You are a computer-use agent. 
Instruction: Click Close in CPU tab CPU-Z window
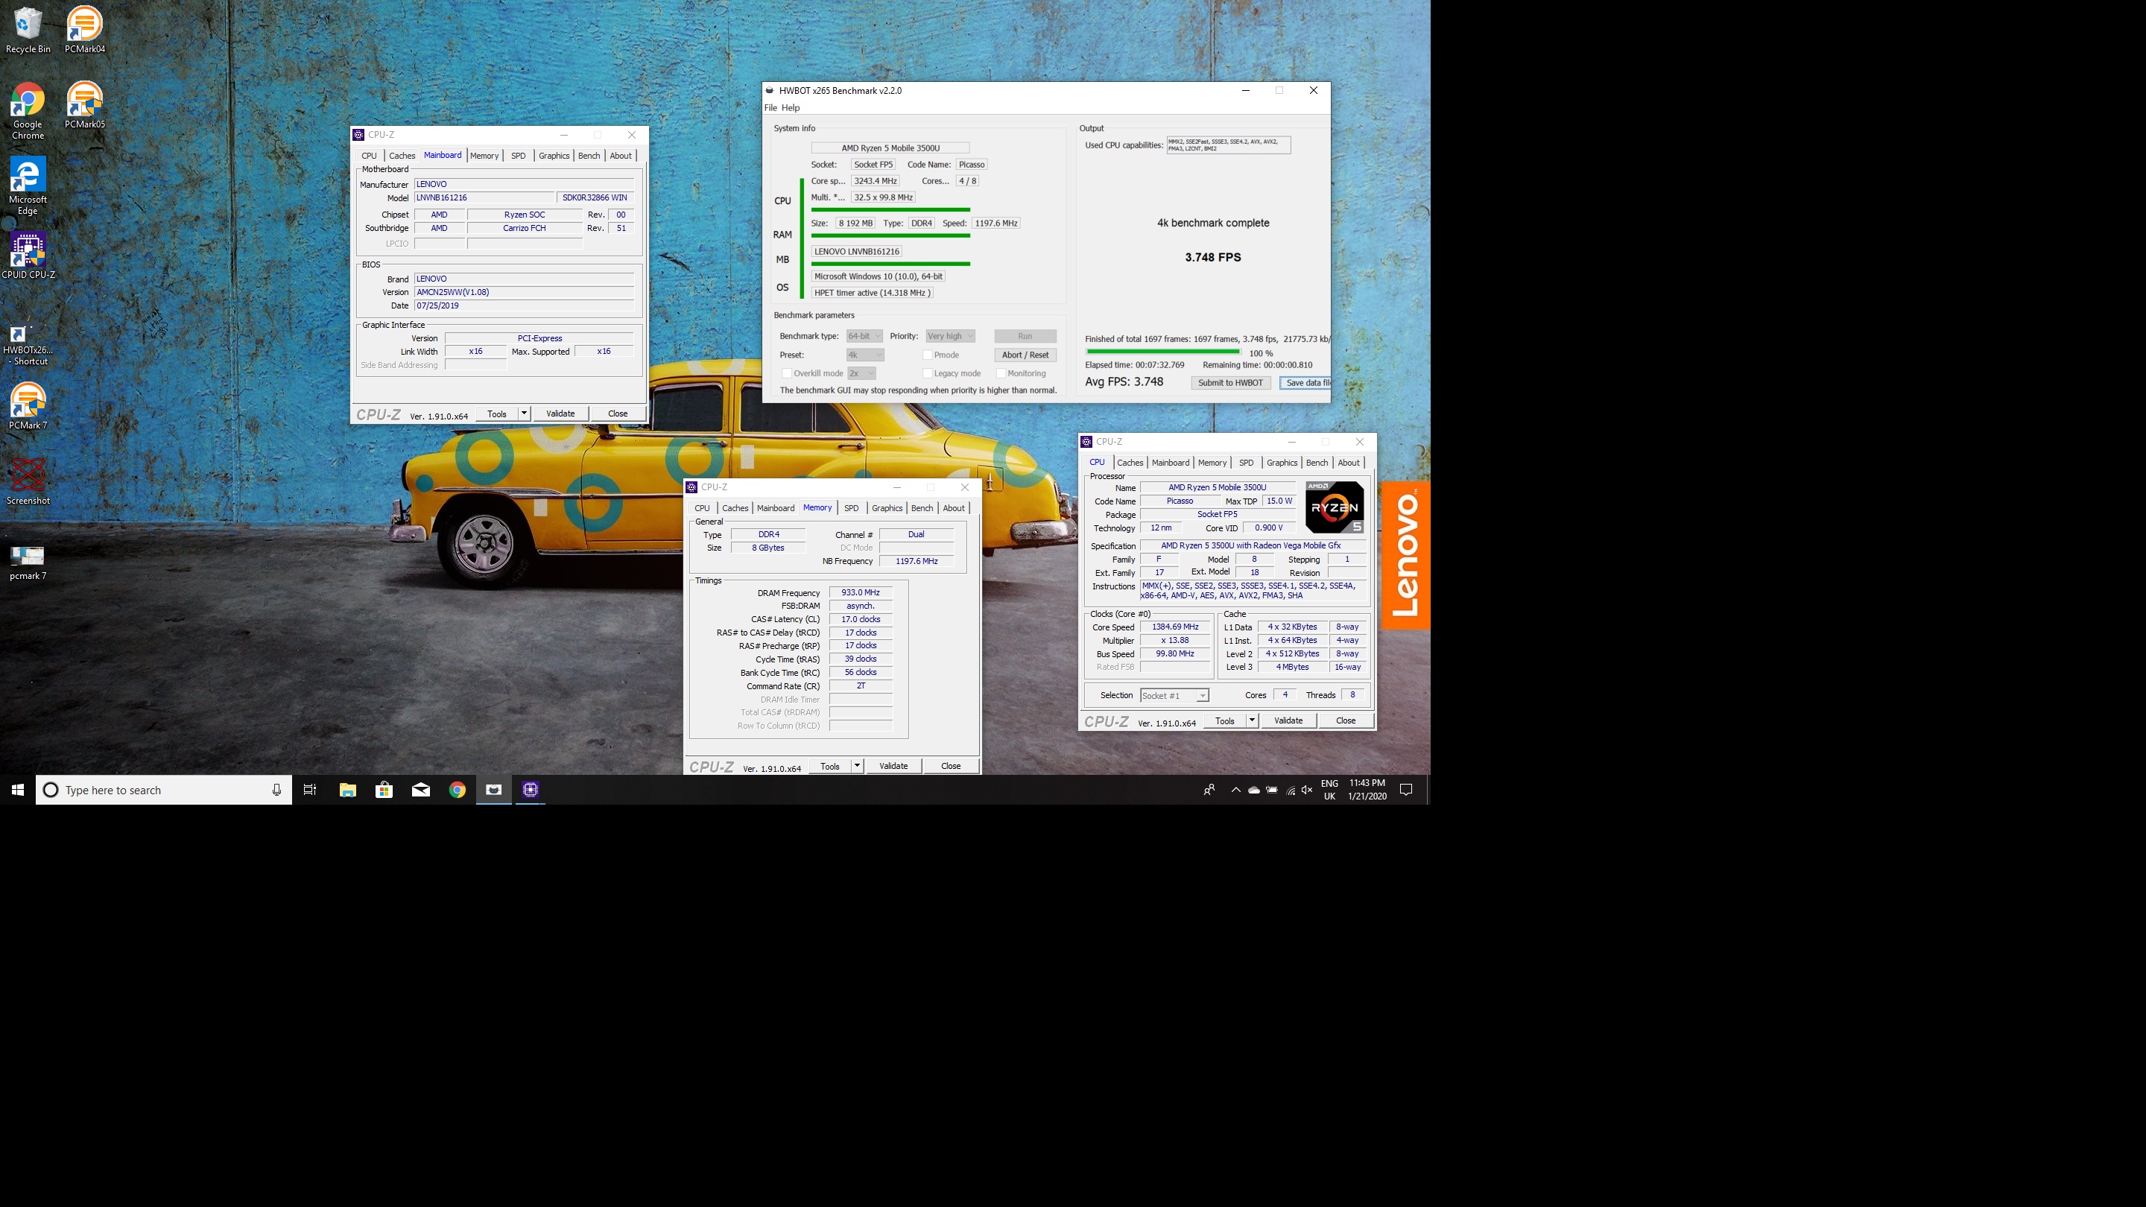tap(1346, 720)
